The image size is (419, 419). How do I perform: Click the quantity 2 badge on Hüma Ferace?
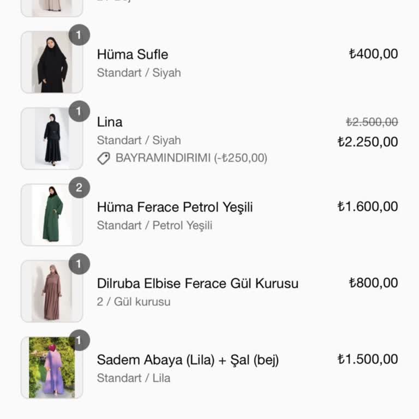[79, 188]
